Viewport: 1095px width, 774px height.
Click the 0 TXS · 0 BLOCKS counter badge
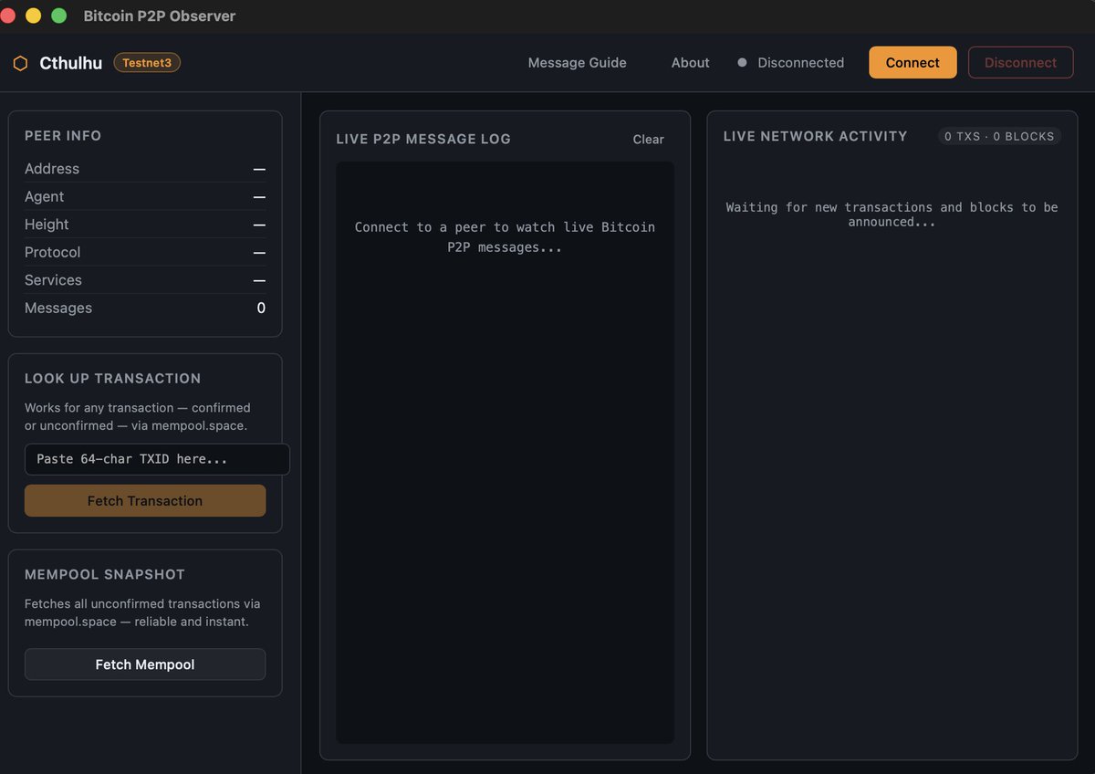click(x=999, y=136)
